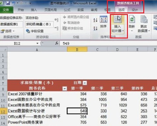157x126 pixels.
Task: Open the 日期 column filter dropdown
Action: (85, 83)
